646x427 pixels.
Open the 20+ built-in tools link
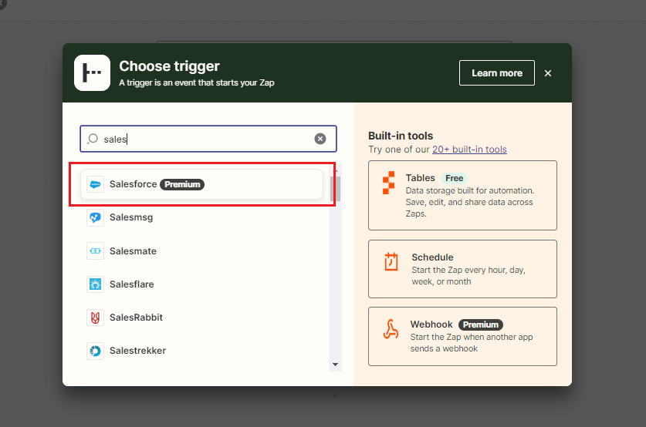click(469, 150)
